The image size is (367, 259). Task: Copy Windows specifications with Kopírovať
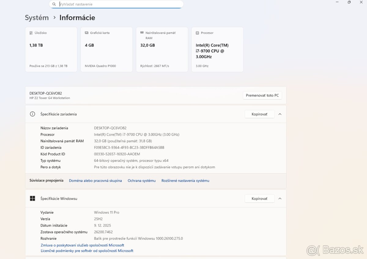[259, 199]
